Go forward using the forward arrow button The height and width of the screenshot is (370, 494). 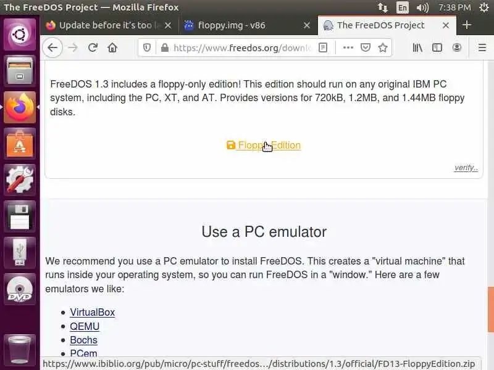pos(73,48)
